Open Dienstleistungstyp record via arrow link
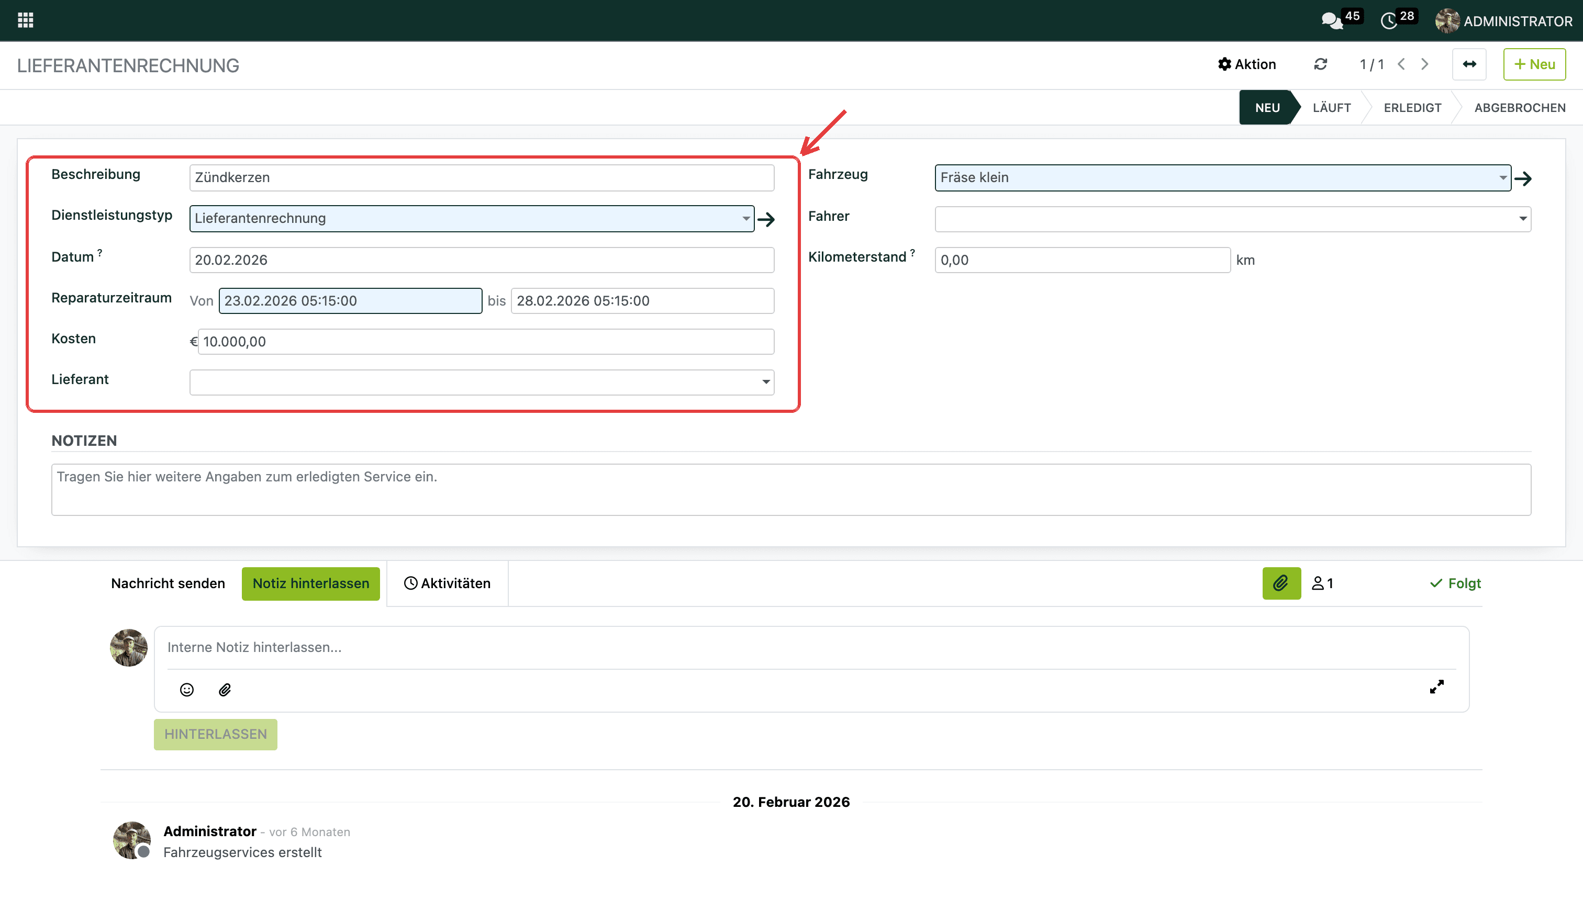Screen dimensions: 1583x900 (x=766, y=219)
